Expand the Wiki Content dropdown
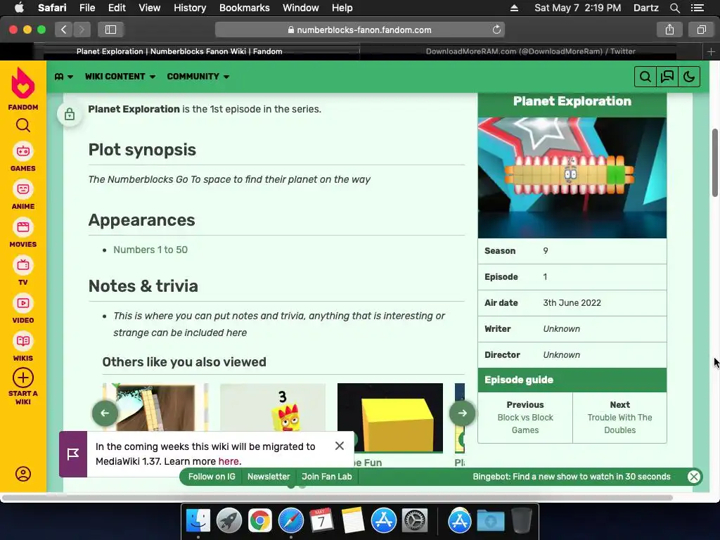Screen dimensions: 720x540 (120, 77)
